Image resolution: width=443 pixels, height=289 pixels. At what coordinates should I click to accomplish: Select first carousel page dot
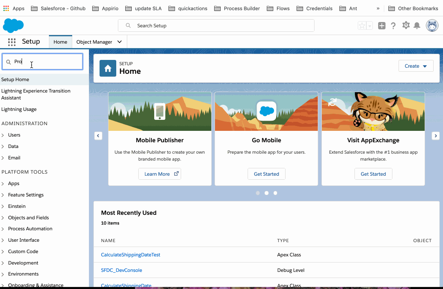click(x=258, y=193)
